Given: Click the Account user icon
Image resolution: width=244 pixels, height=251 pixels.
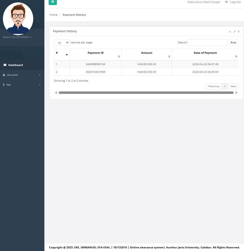Looking at the screenshot, I should [x=4, y=75].
